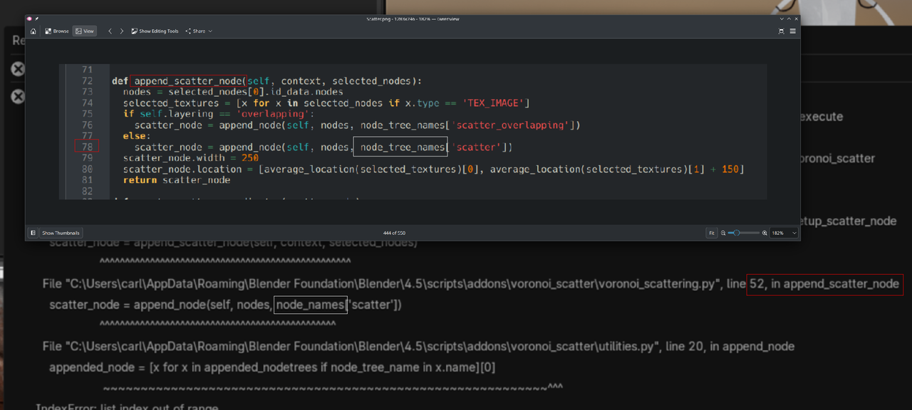
Task: Go to the previous image
Action: [x=110, y=31]
